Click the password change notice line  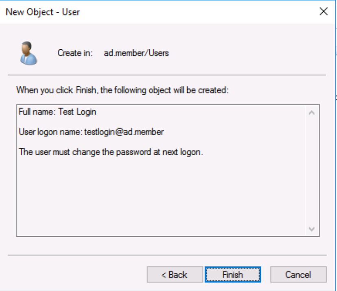[x=111, y=152]
